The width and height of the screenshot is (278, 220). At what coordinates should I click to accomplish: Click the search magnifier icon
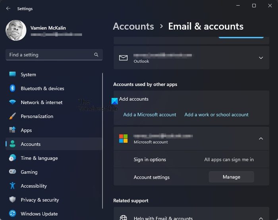point(96,55)
